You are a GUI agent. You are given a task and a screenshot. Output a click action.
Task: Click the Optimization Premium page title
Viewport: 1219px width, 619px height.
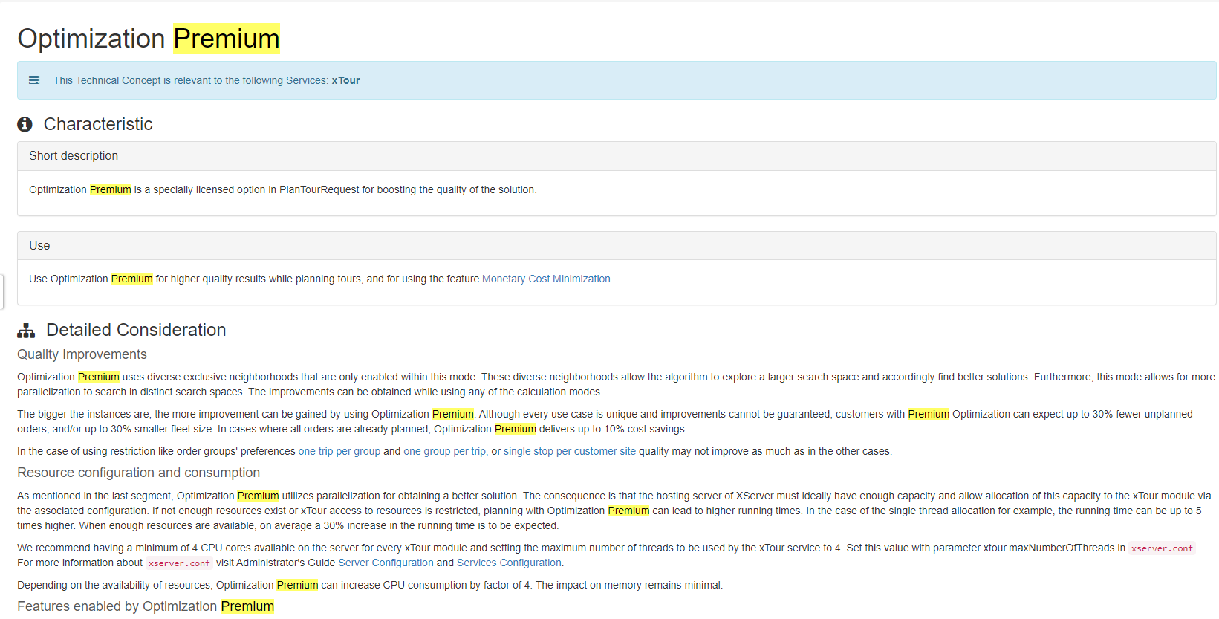click(149, 39)
